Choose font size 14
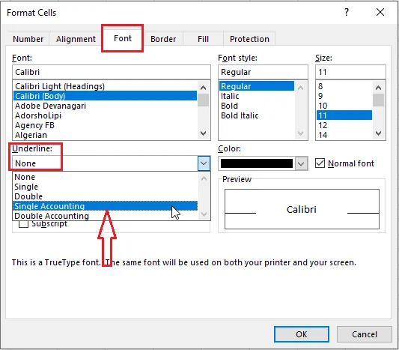This screenshot has width=399, height=350. pos(344,135)
